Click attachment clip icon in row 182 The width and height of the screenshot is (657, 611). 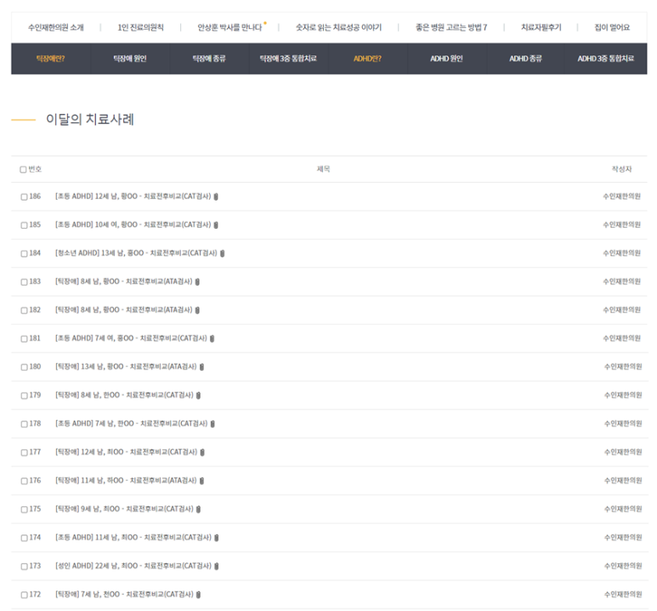(x=197, y=310)
